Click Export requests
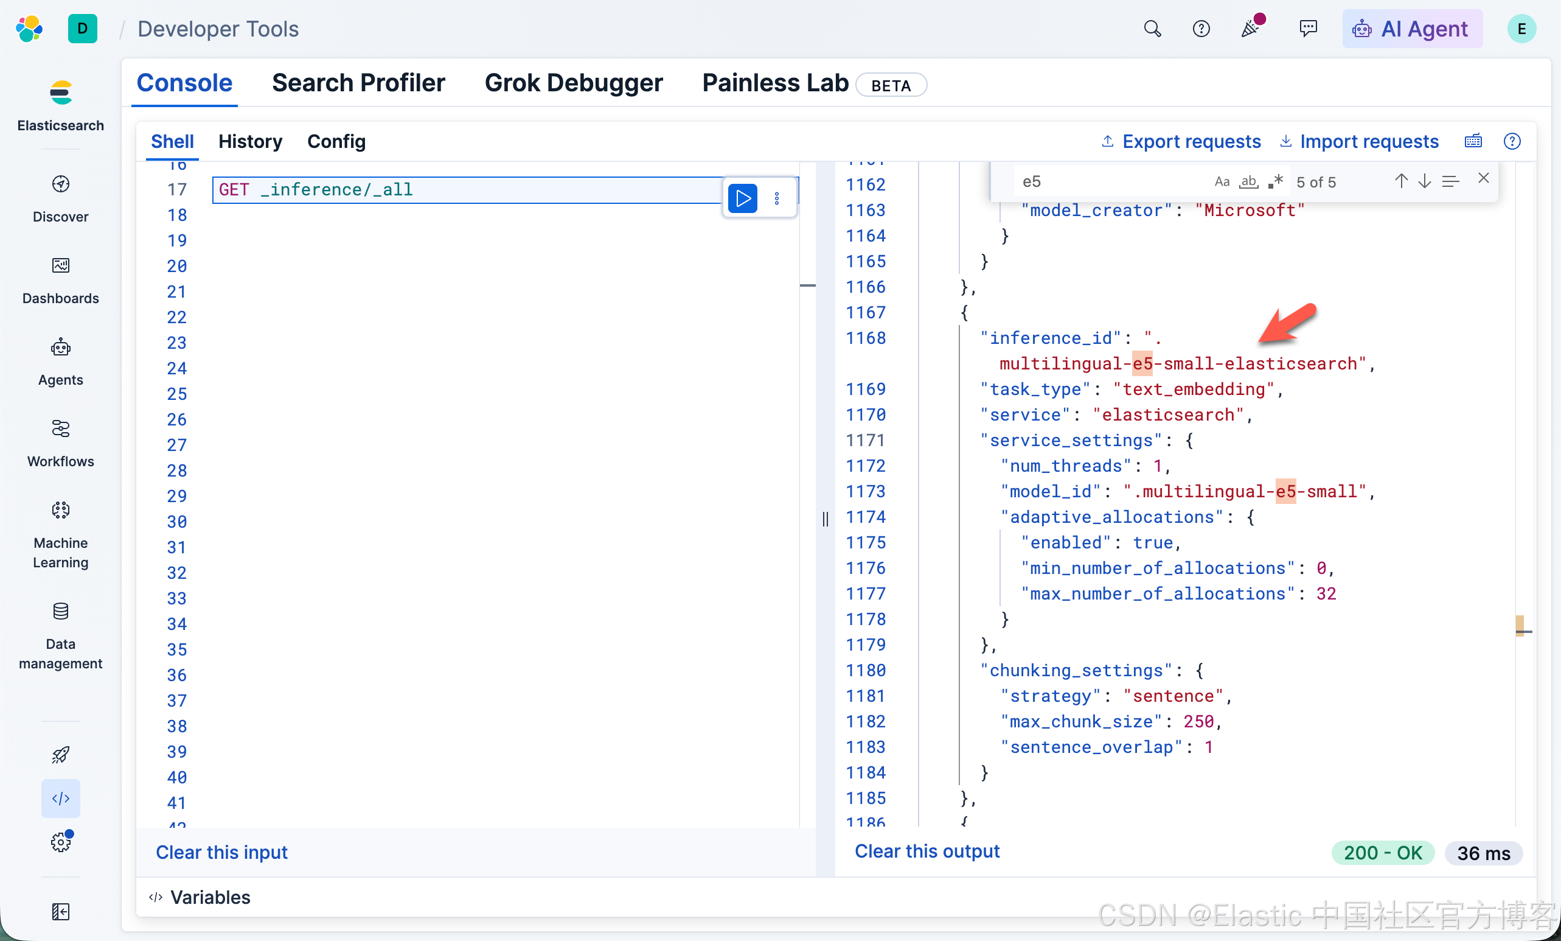This screenshot has width=1561, height=941. [1181, 141]
